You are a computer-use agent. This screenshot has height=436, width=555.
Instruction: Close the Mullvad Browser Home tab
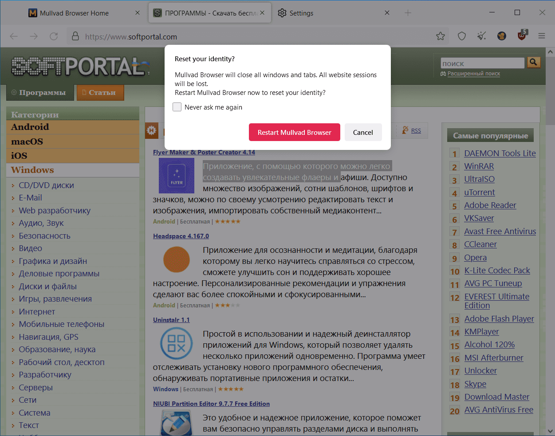[x=138, y=13]
